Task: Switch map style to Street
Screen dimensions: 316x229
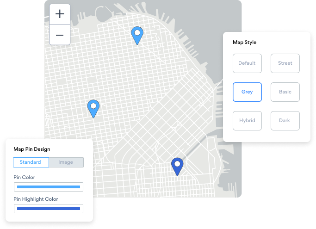Action: click(x=285, y=63)
